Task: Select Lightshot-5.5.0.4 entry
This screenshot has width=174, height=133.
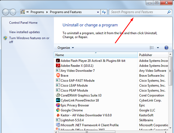Action: [72, 120]
